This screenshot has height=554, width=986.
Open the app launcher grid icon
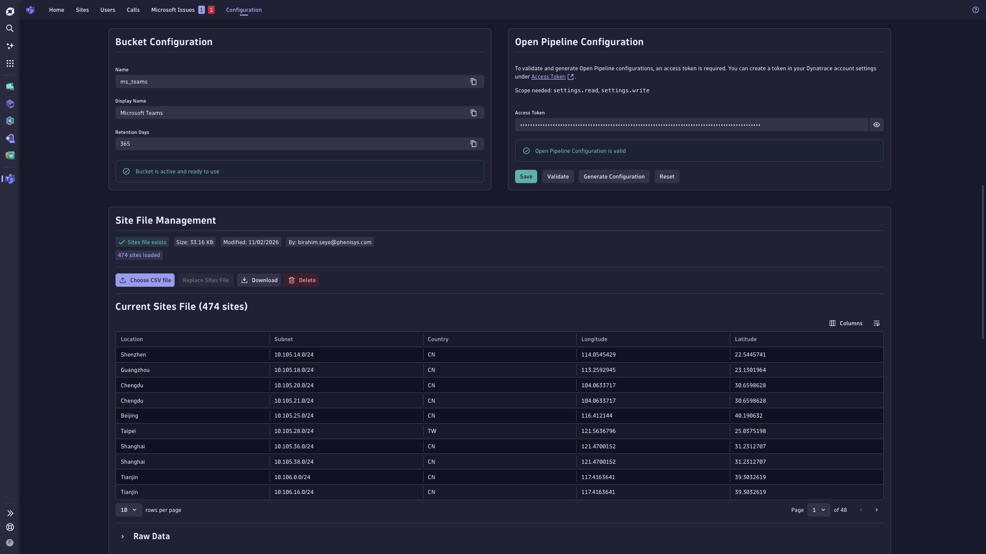pyautogui.click(x=10, y=63)
